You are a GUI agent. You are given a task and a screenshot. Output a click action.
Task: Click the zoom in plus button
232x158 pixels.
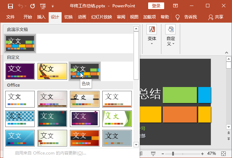click(202, 154)
